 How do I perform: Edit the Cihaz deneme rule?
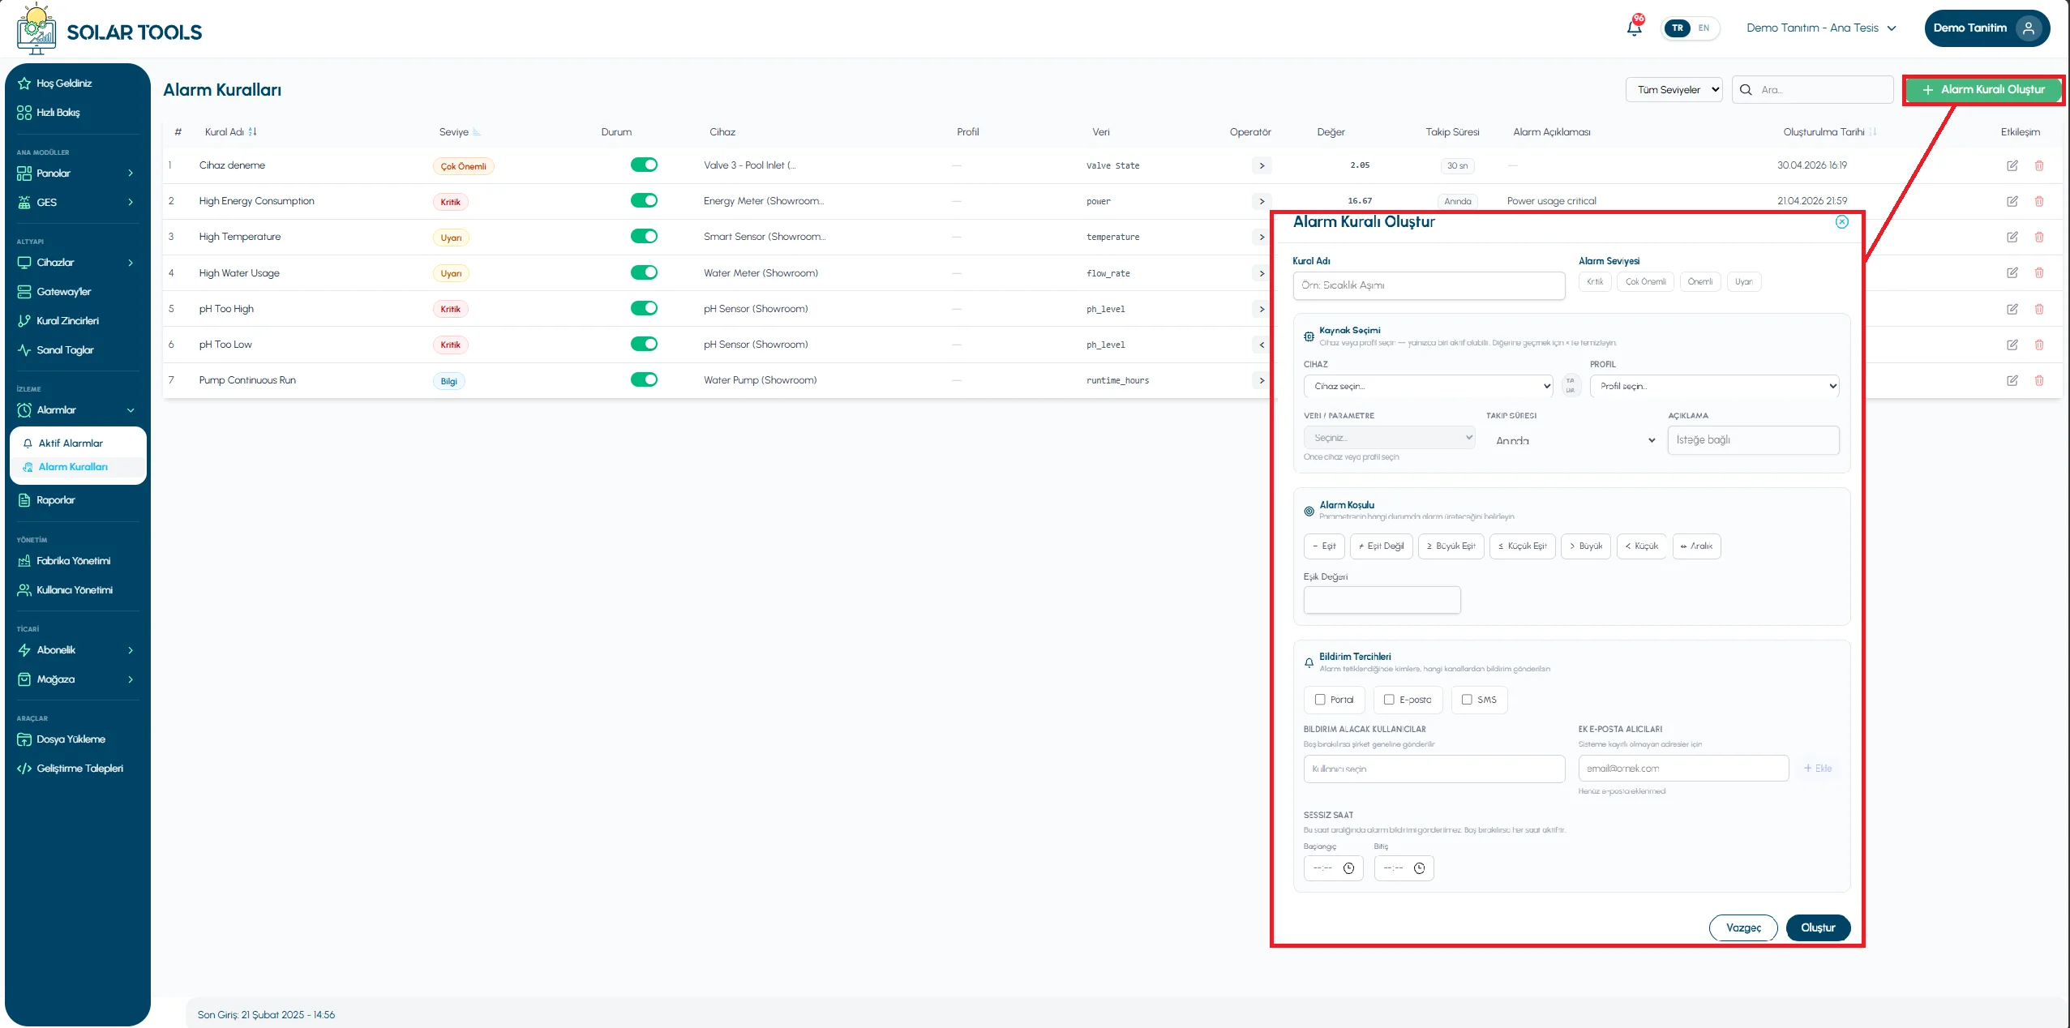2012,165
